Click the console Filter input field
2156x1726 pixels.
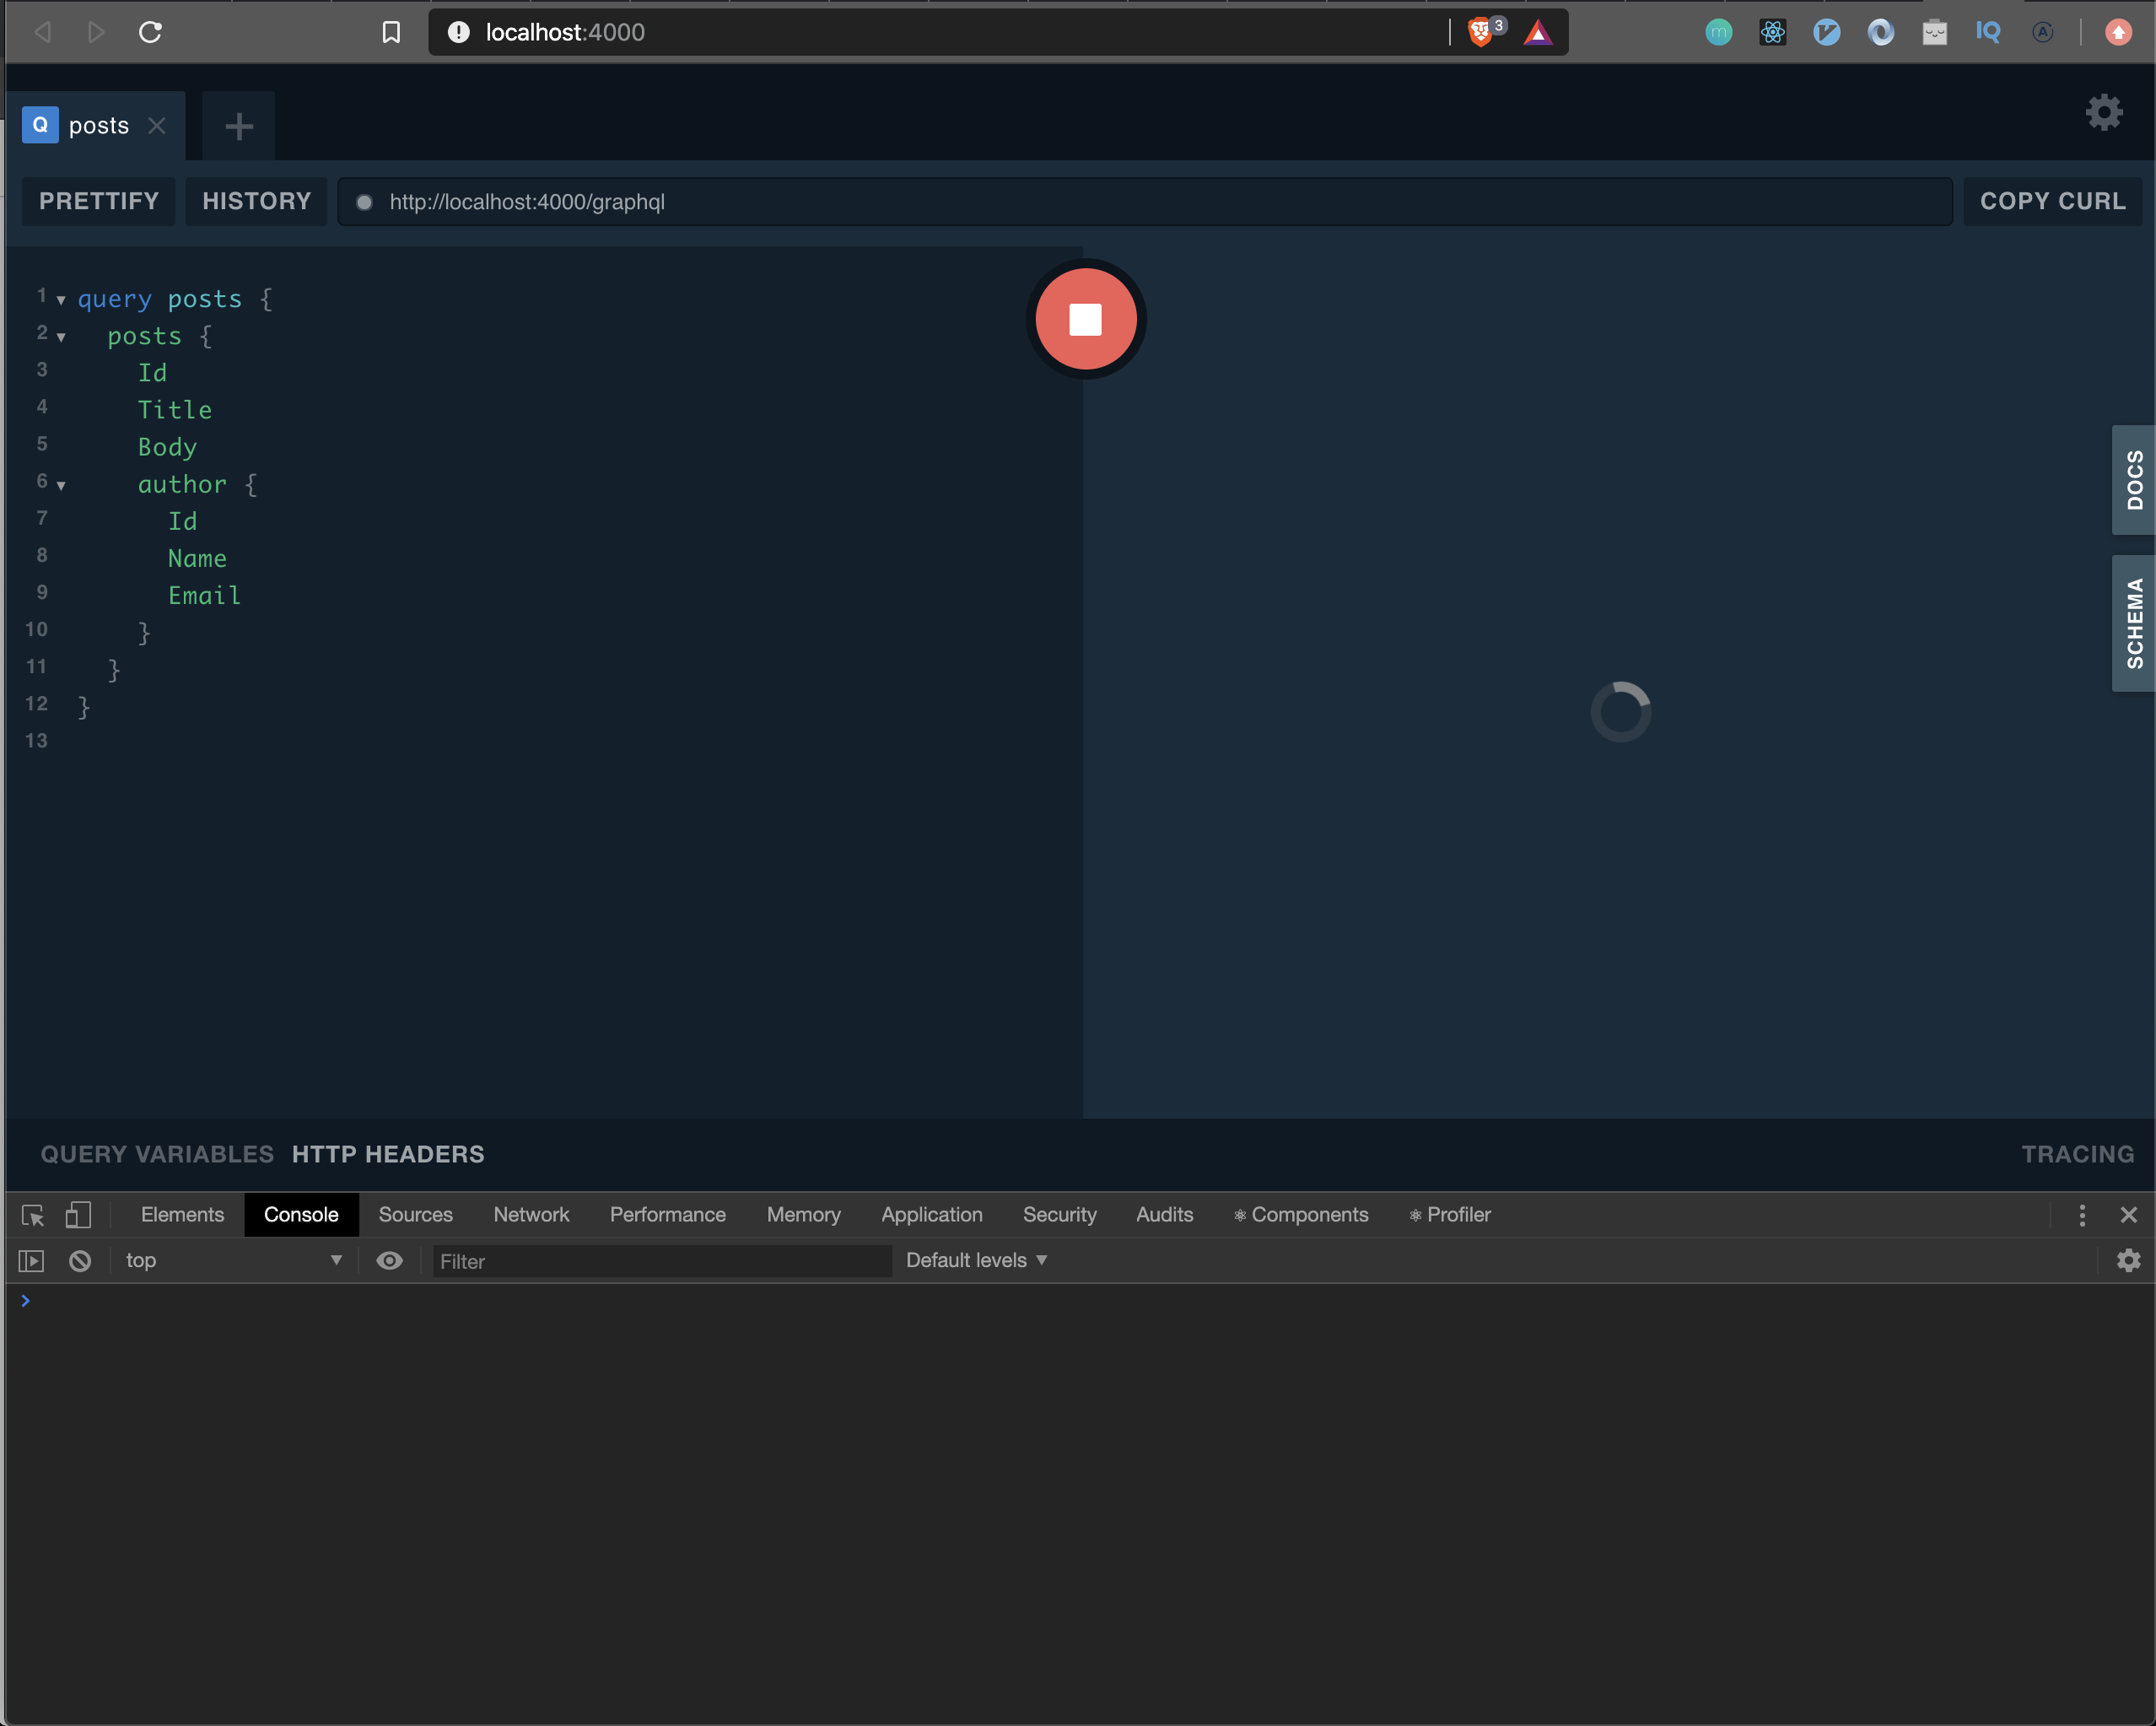(x=660, y=1260)
